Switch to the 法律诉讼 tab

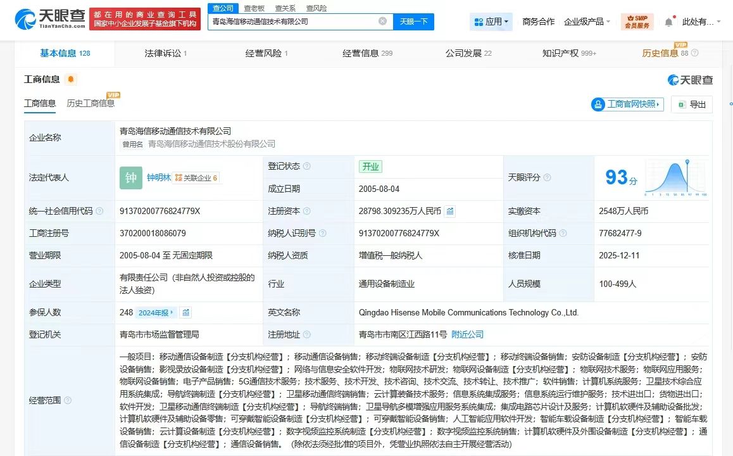pyautogui.click(x=165, y=53)
